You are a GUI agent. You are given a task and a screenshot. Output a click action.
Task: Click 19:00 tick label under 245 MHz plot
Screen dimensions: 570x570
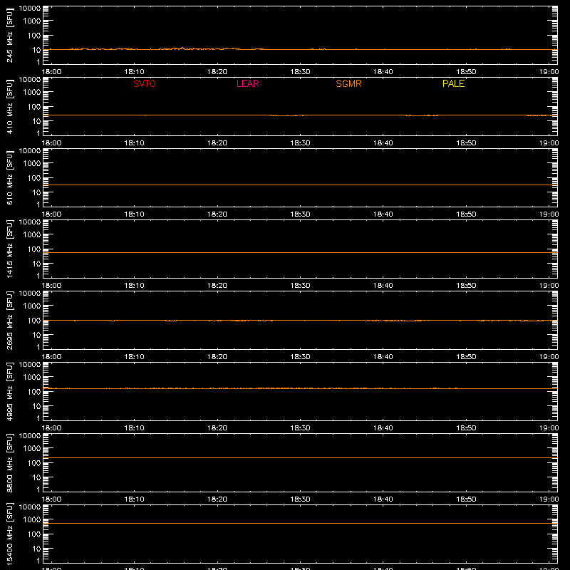(x=549, y=72)
